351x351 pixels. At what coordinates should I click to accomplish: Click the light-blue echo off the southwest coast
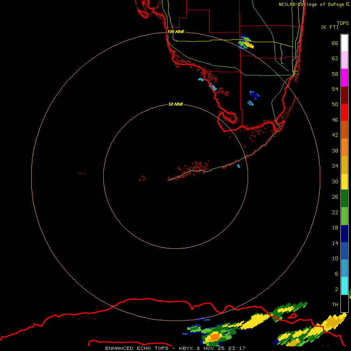201,80
